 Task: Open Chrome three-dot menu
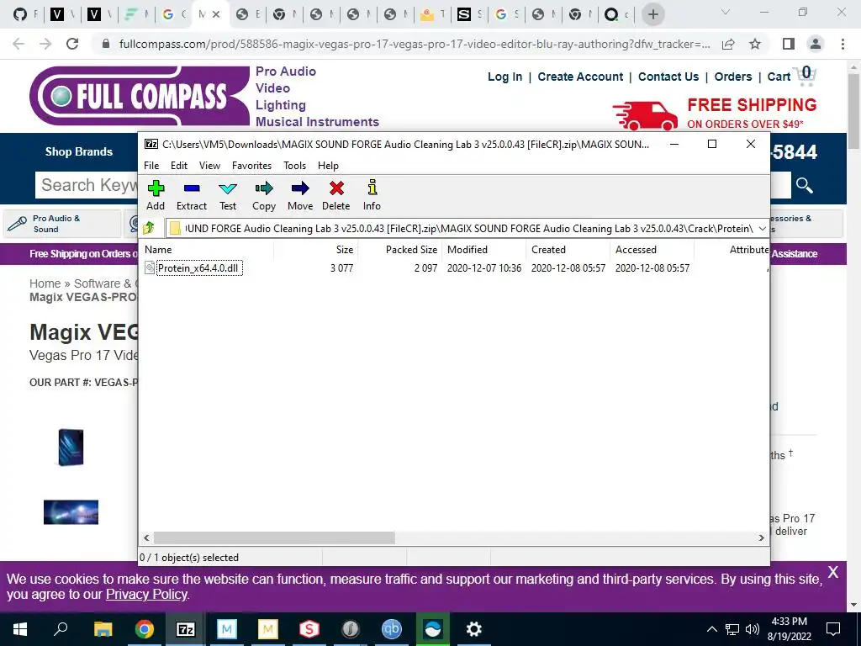tap(843, 44)
